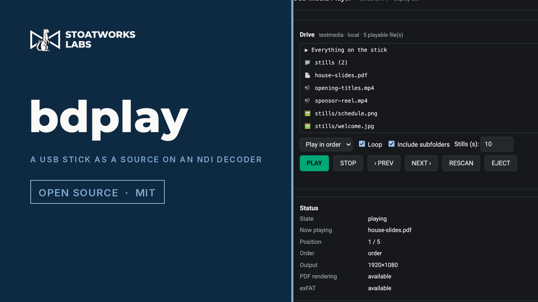The height and width of the screenshot is (302, 538).
Task: Select sponsor-reel.mp4 in the drive list
Action: coord(419,101)
